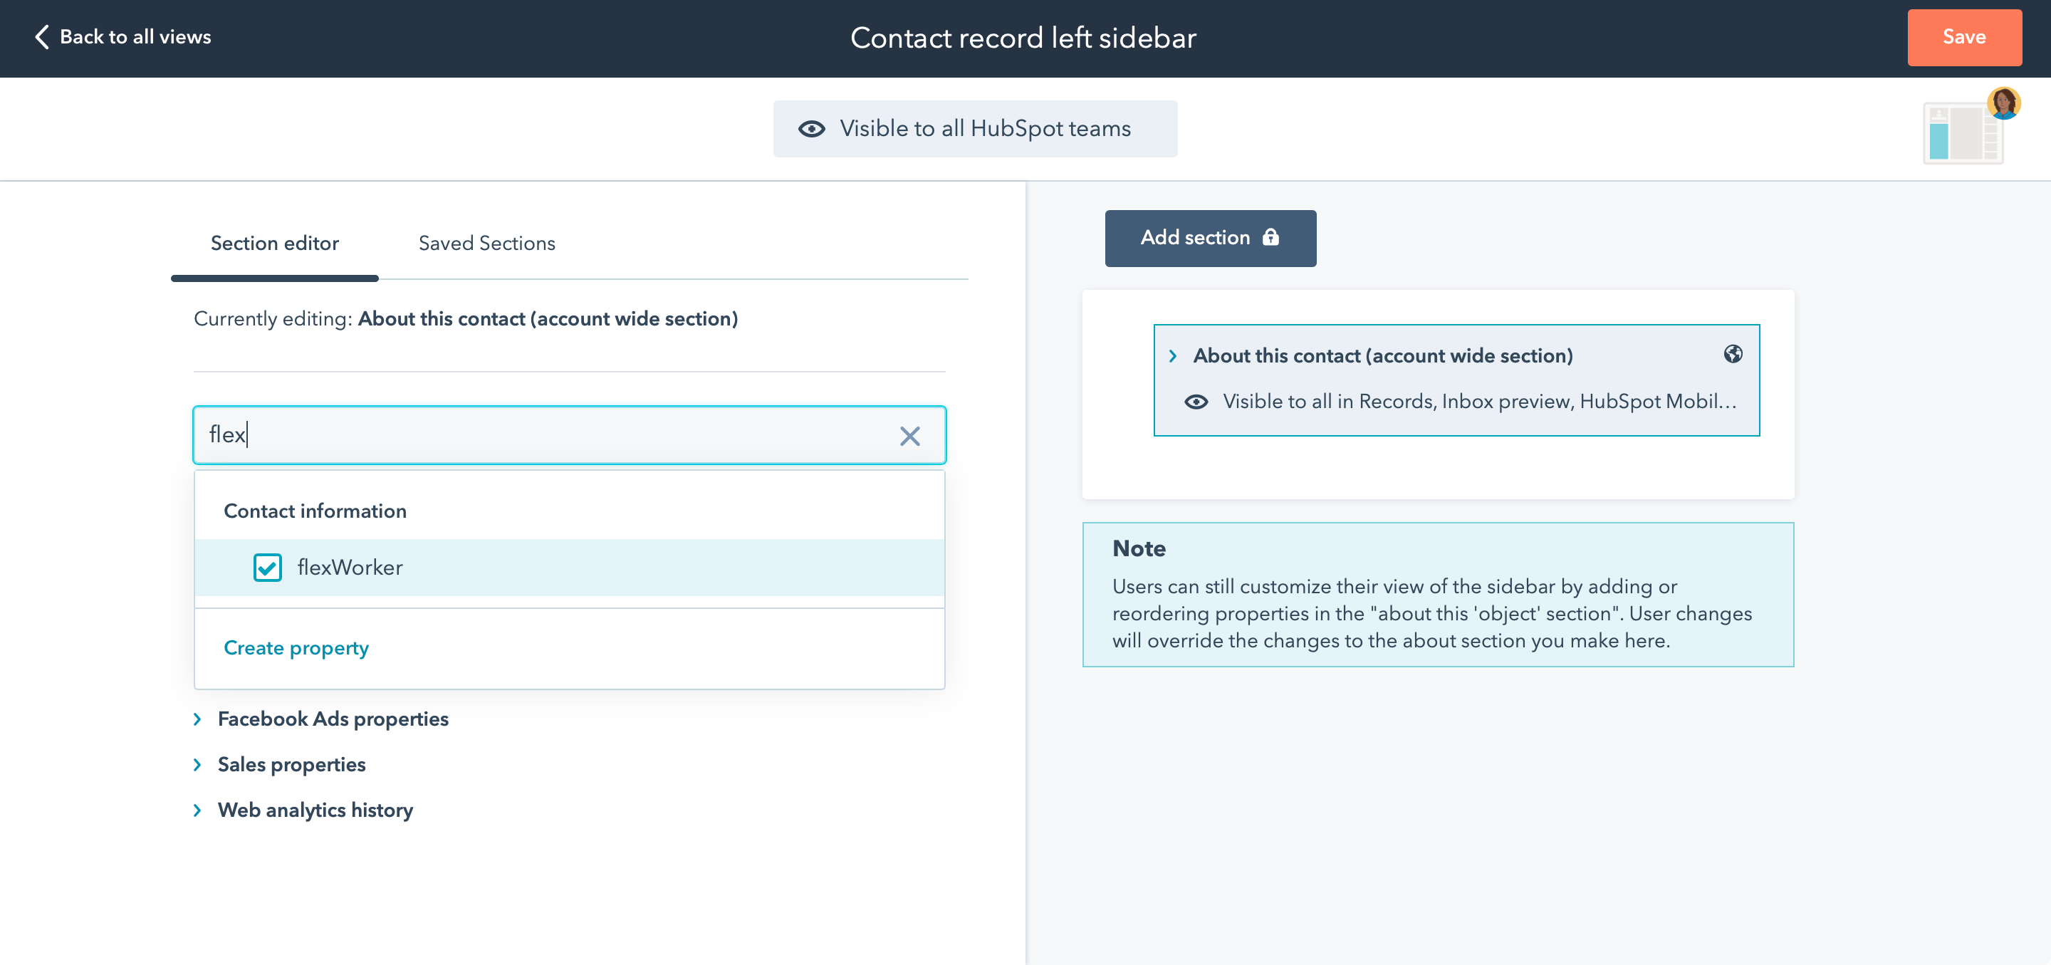Click the eye icon beside Visible to all in Records
The width and height of the screenshot is (2051, 965).
coord(1196,402)
